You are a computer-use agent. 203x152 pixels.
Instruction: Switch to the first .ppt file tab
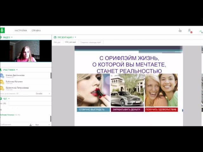point(57,42)
